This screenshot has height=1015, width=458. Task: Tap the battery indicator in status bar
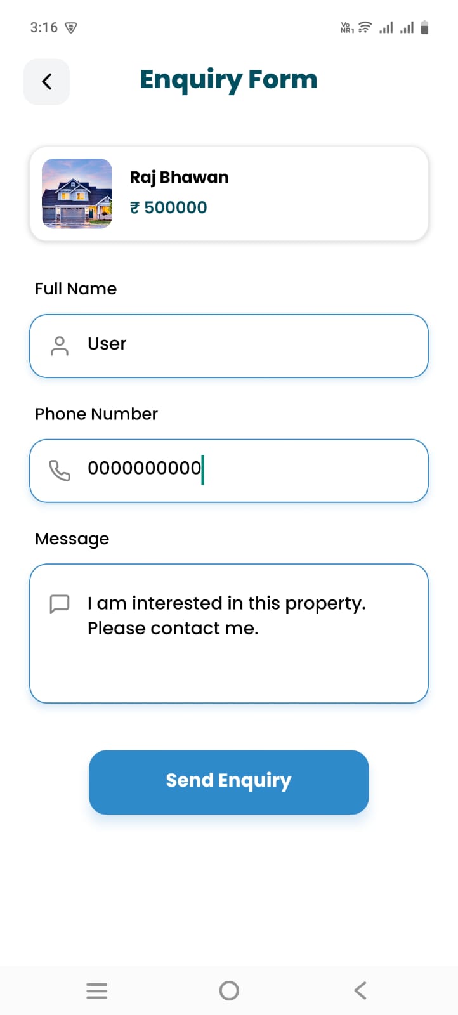click(425, 27)
